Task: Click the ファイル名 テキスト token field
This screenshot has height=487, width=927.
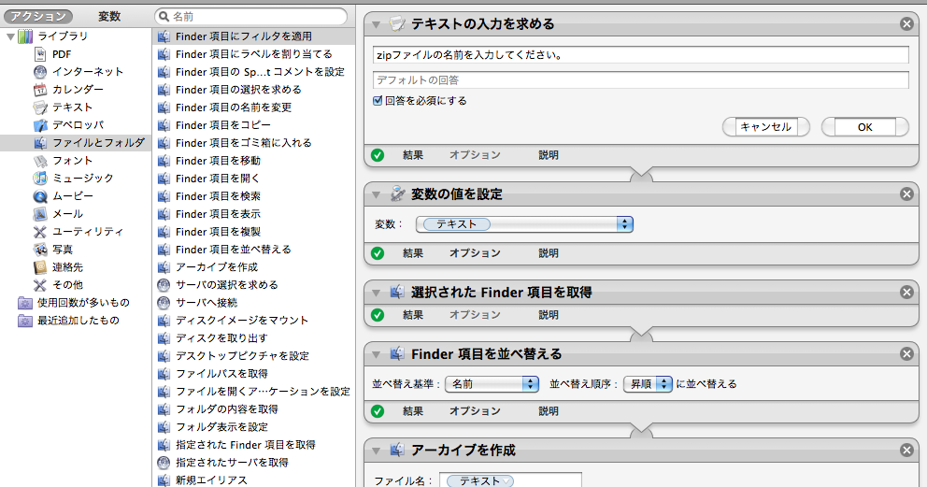Action: pos(511,480)
